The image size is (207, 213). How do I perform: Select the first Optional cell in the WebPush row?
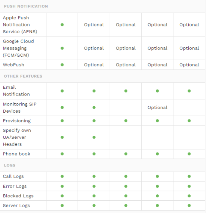click(x=94, y=65)
